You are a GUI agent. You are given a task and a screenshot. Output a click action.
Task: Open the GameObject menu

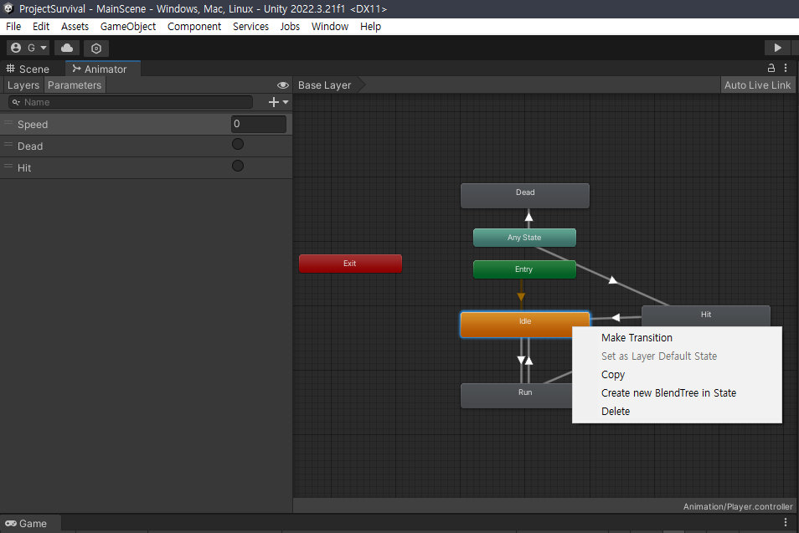(x=128, y=27)
